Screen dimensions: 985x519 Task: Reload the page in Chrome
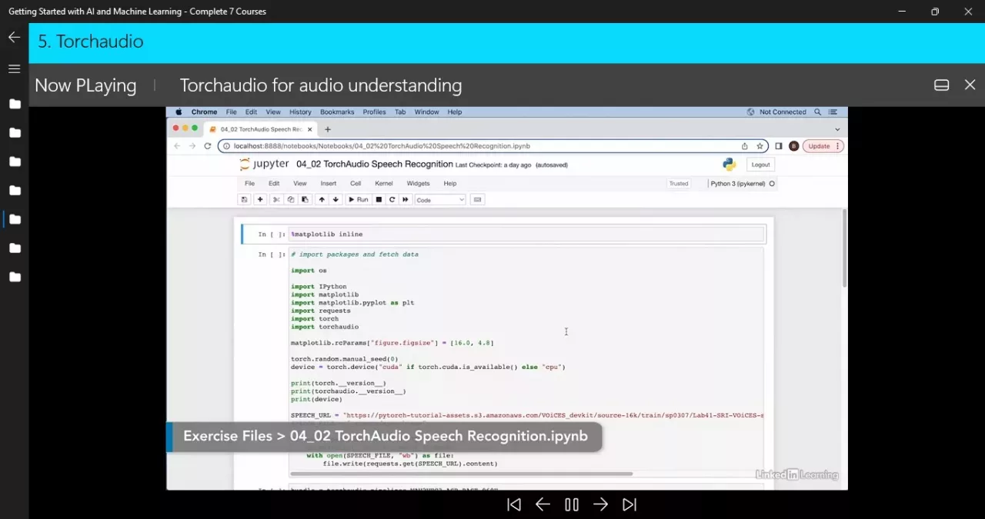pyautogui.click(x=208, y=146)
